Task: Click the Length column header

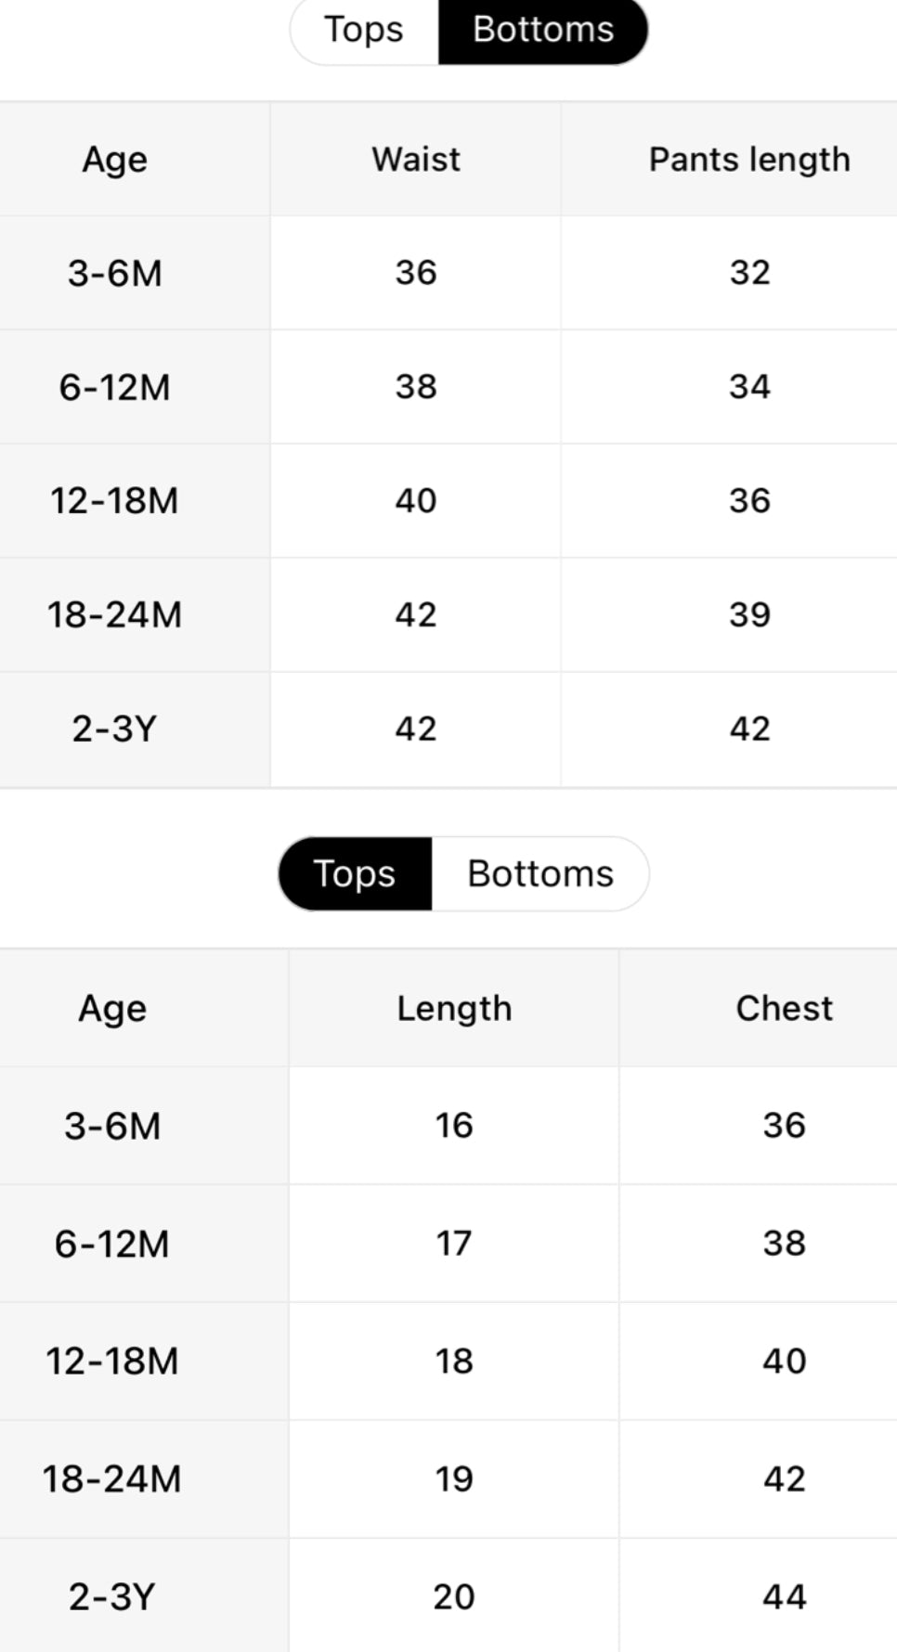Action: pyautogui.click(x=454, y=1008)
